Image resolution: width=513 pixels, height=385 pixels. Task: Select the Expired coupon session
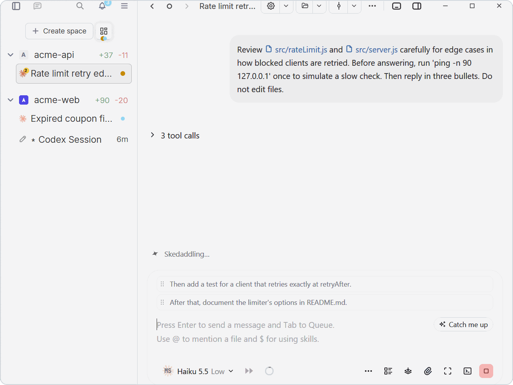pos(74,119)
